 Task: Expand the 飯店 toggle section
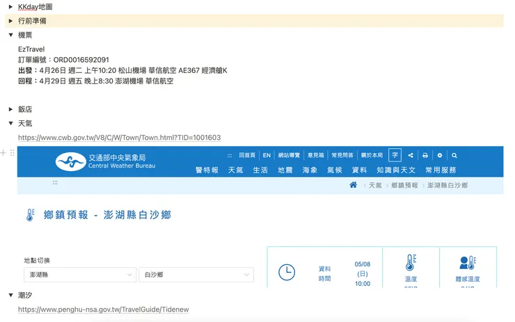pyautogui.click(x=10, y=109)
